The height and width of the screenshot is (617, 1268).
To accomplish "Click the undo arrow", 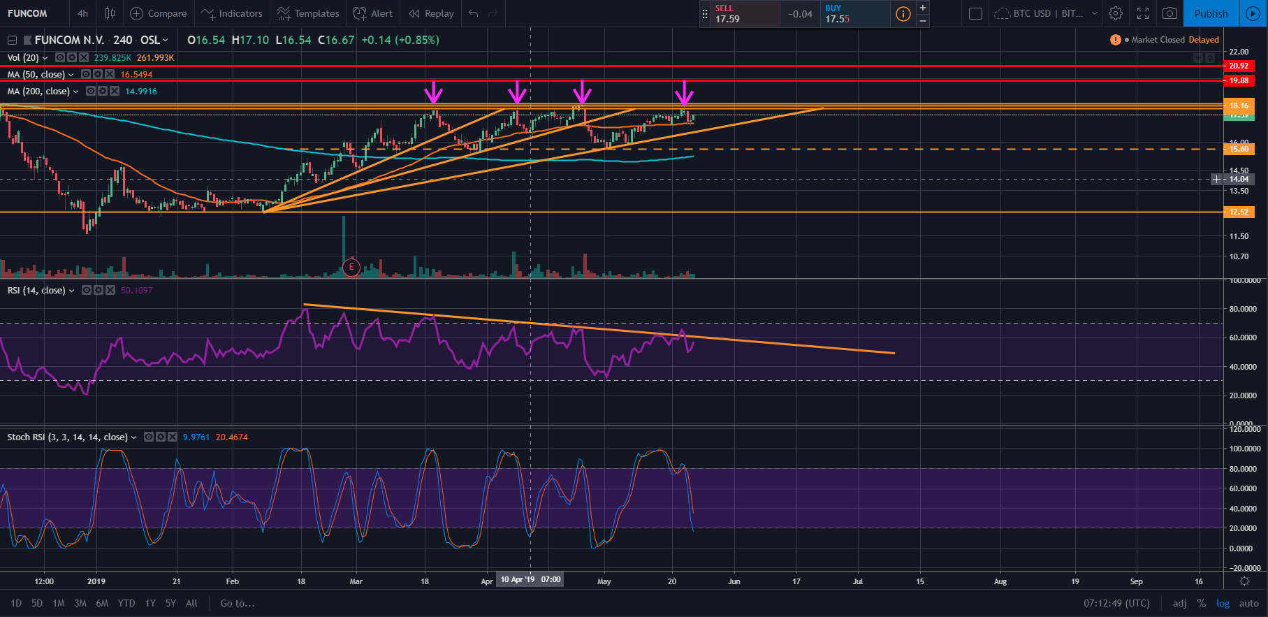I will coord(474,13).
